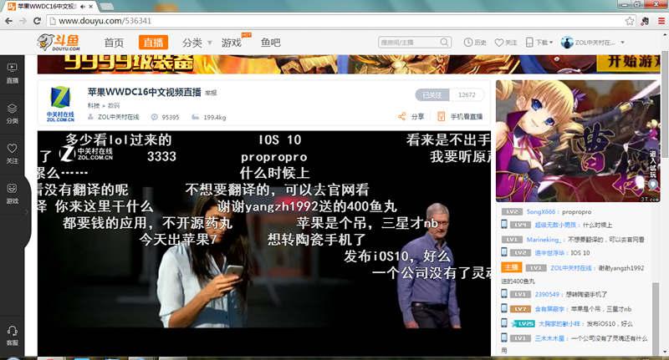Click the 199.4kg weight stat
The image size is (669, 360).
[215, 117]
